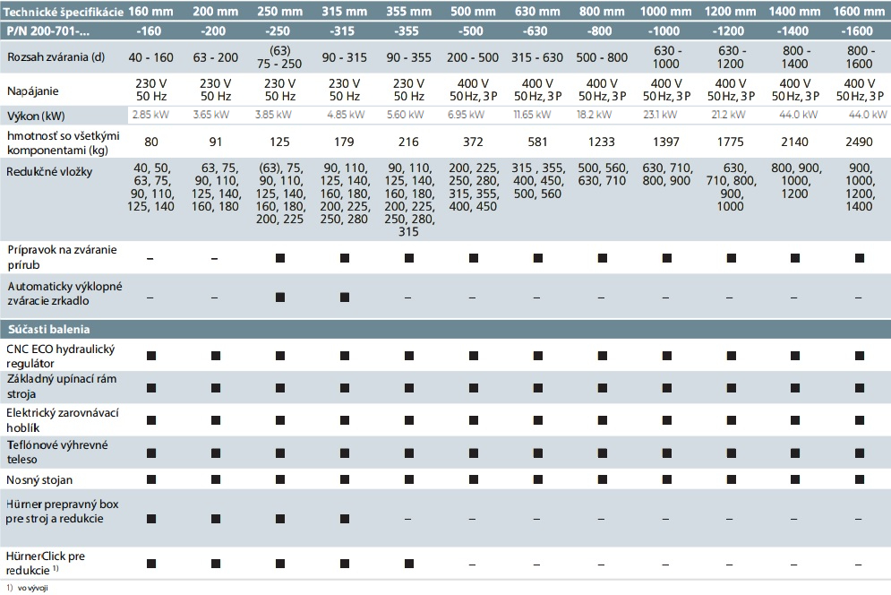This screenshot has width=891, height=595.
Task: Select Základný upínací rám square under 630 mm
Action: [x=537, y=388]
